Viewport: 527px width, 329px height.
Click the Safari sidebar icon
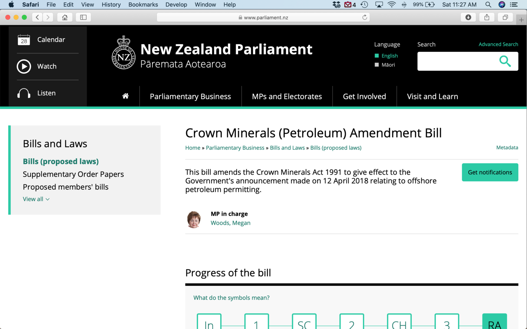point(83,17)
